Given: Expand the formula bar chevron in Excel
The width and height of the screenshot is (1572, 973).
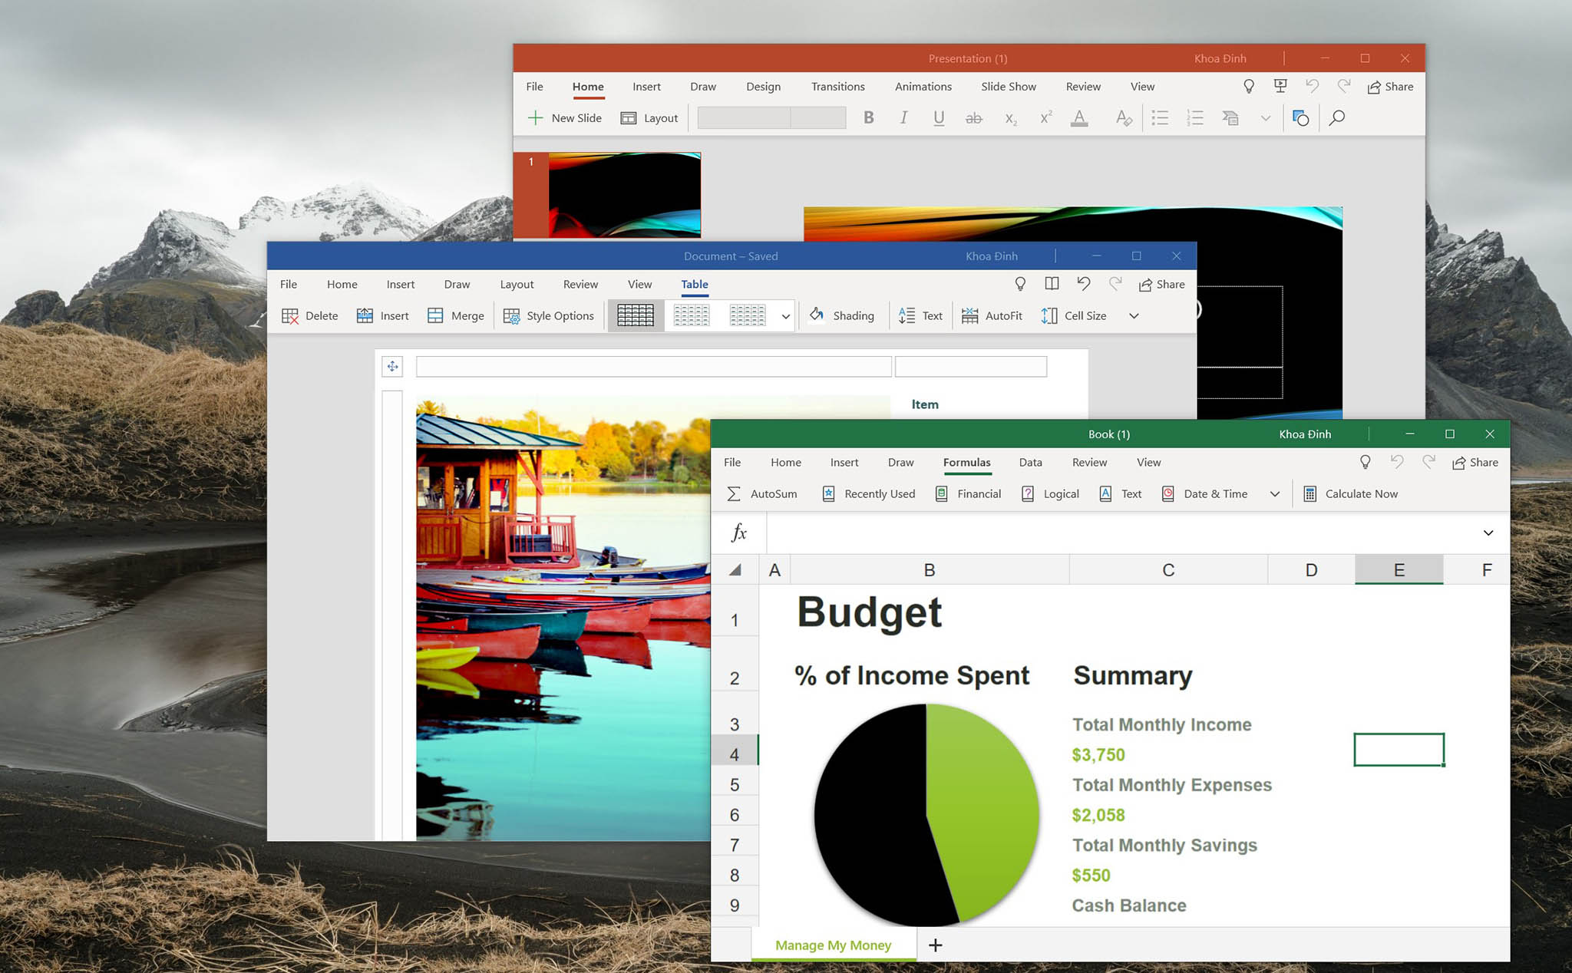Looking at the screenshot, I should [x=1488, y=532].
